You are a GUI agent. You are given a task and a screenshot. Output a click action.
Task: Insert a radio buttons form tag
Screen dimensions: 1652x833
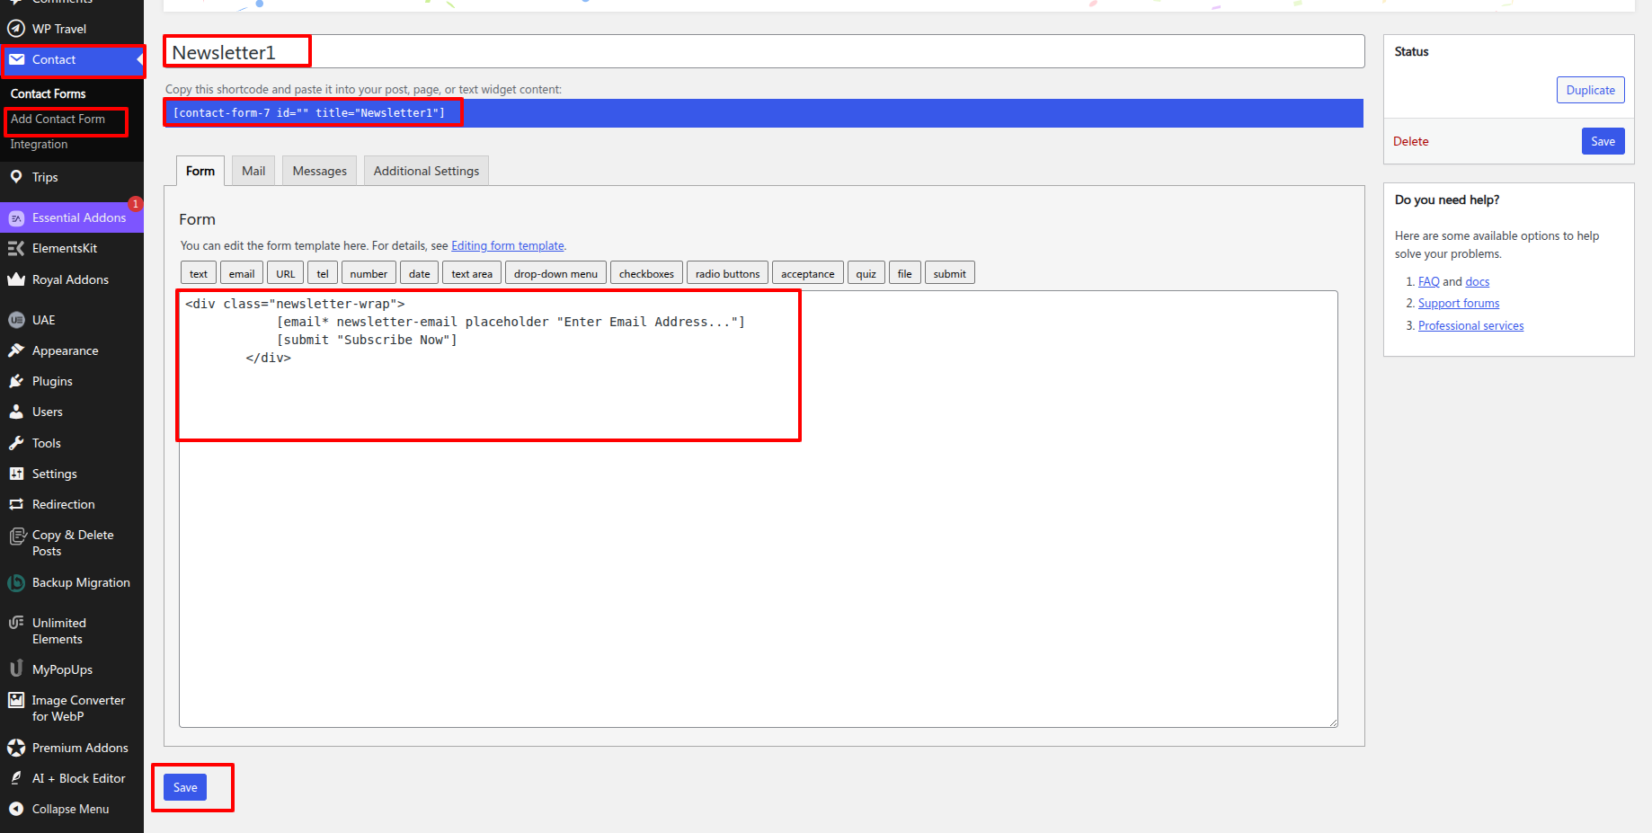tap(727, 273)
